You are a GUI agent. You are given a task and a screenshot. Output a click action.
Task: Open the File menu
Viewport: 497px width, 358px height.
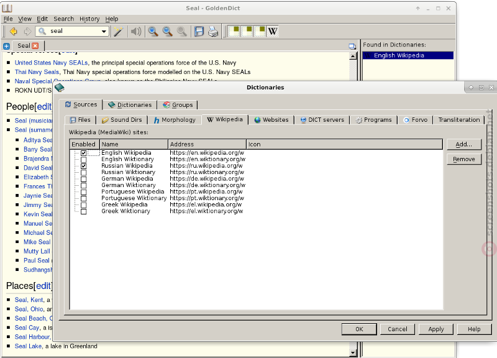(8, 19)
